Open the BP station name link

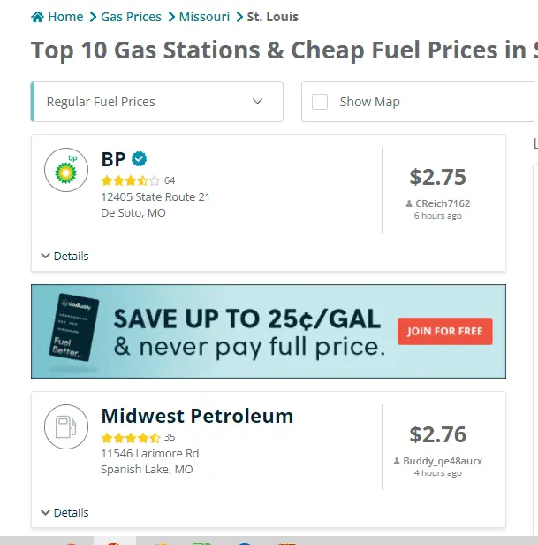pos(114,159)
